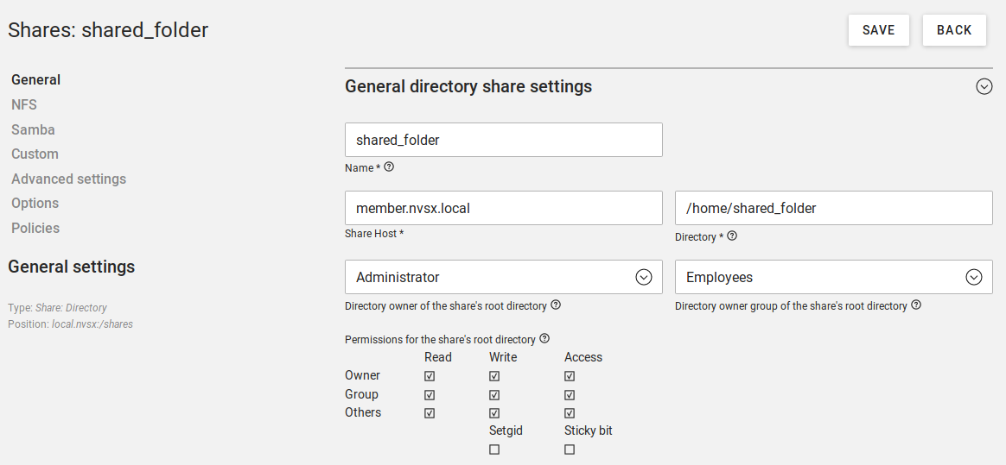Uncheck Group Access permission
The width and height of the screenshot is (1006, 465).
570,394
